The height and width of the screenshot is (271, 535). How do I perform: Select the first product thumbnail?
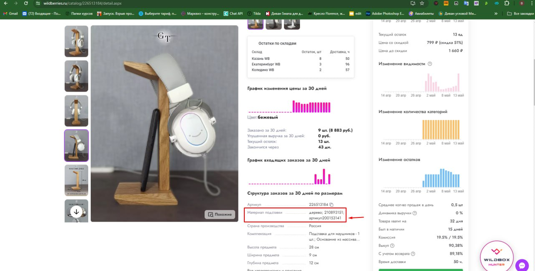point(76,41)
